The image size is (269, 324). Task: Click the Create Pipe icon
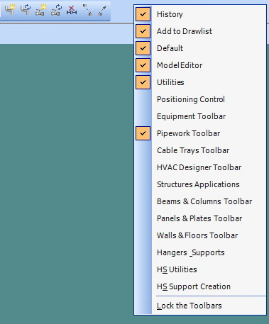click(10, 10)
